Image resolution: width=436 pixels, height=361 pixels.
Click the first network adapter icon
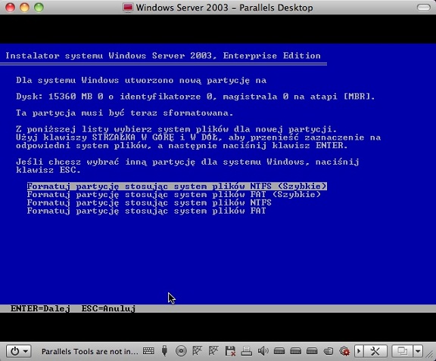click(197, 350)
